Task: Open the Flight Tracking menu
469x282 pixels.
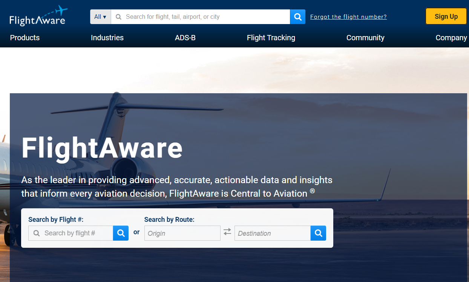Action: (x=271, y=38)
